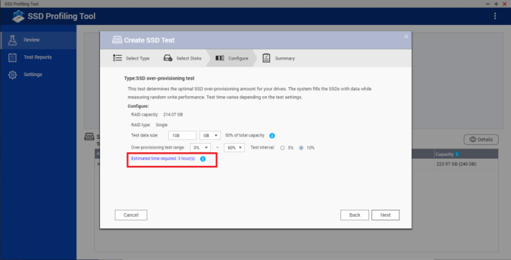Viewport: 511px width, 260px height.
Task: Open the three-dot more options menu
Action: [494, 16]
